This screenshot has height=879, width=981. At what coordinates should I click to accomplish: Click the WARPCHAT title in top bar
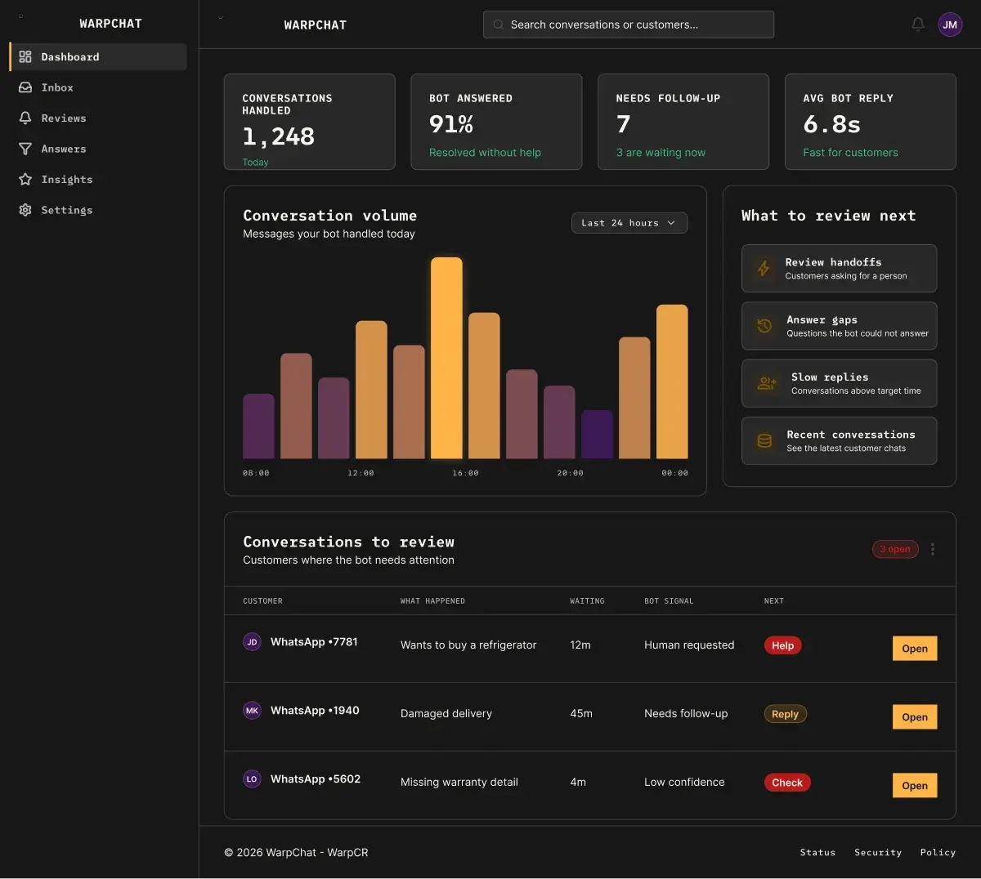pyautogui.click(x=315, y=25)
